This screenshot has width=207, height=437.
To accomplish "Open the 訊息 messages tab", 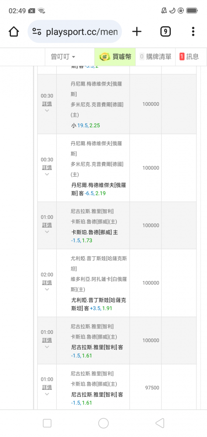I will pyautogui.click(x=189, y=57).
